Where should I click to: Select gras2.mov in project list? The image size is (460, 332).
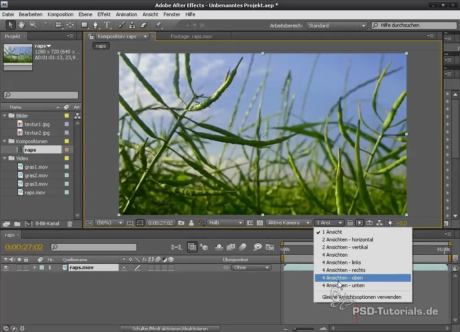coord(36,175)
